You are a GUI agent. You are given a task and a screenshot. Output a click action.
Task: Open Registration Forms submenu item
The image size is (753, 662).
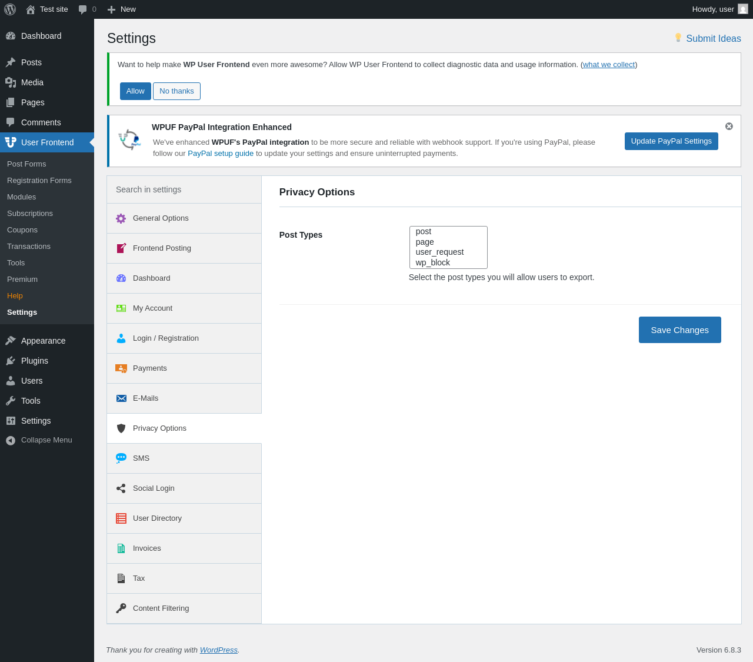coord(39,181)
